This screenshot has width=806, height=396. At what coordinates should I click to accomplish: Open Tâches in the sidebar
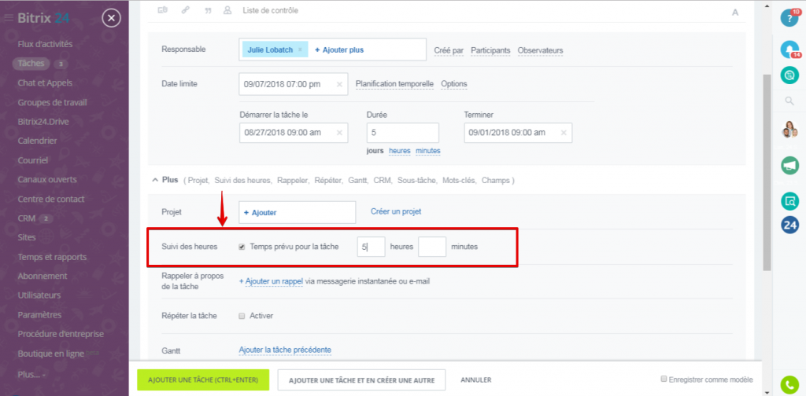pyautogui.click(x=31, y=64)
